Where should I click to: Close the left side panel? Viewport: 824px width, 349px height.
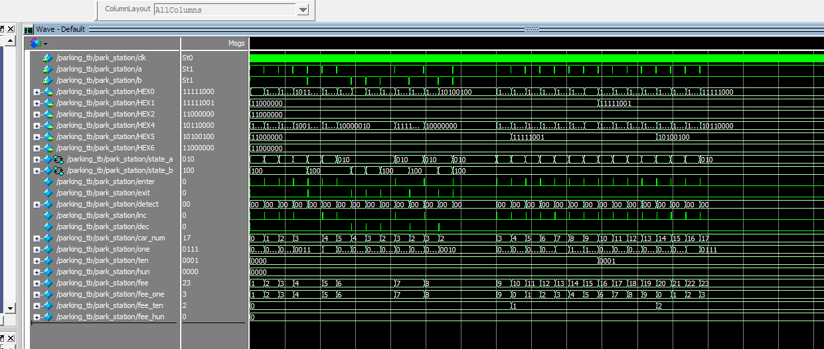(x=11, y=29)
